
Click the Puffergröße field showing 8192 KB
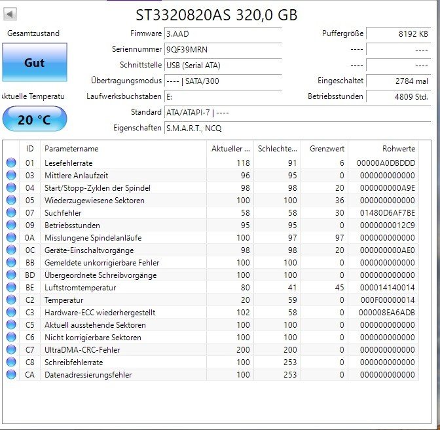397,33
